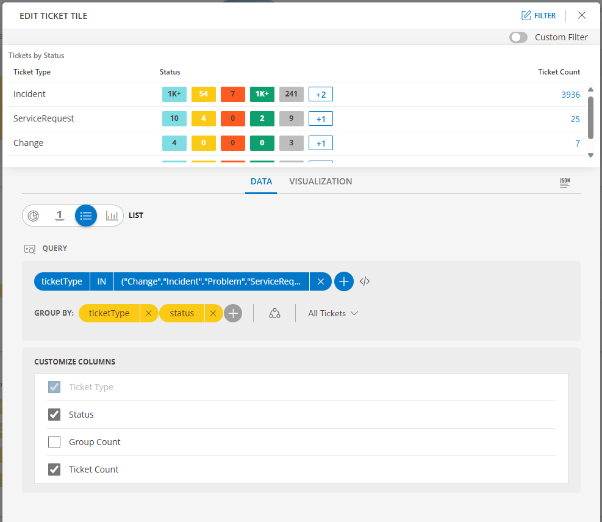
Task: Switch query to code view
Action: [365, 281]
